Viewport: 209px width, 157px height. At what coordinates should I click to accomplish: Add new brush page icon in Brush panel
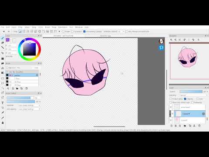click(13, 89)
